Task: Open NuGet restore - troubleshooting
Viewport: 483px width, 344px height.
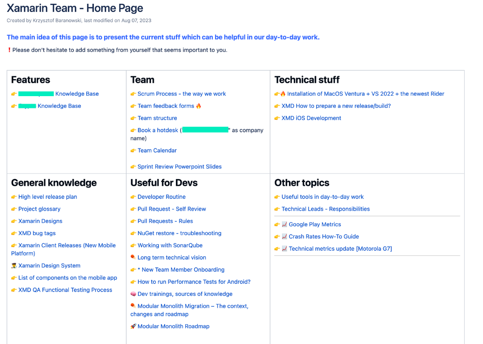Action: (x=179, y=233)
